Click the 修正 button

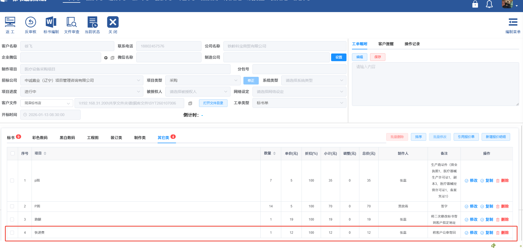pos(251,80)
